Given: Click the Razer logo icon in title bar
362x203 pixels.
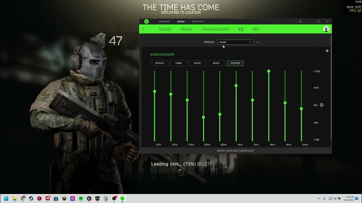Looking at the screenshot, I should tap(146, 21).
